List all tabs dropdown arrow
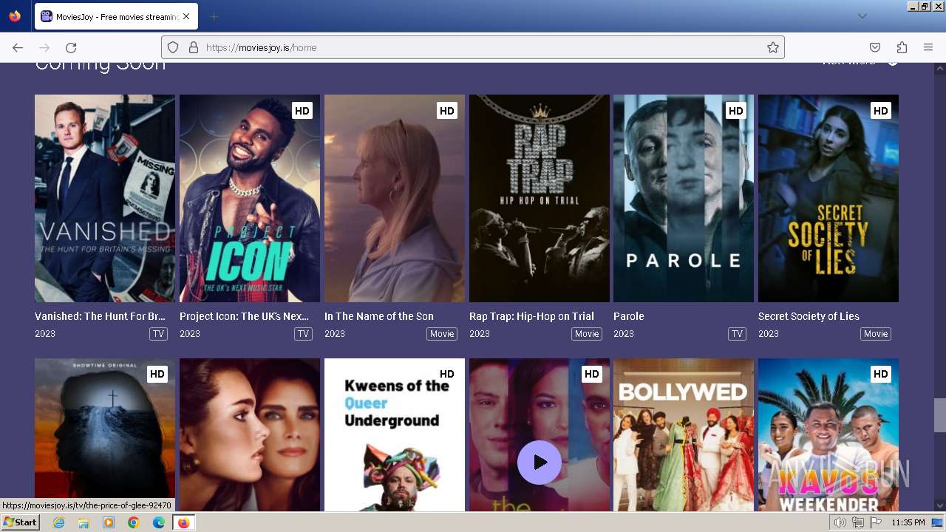The image size is (946, 532). [862, 16]
